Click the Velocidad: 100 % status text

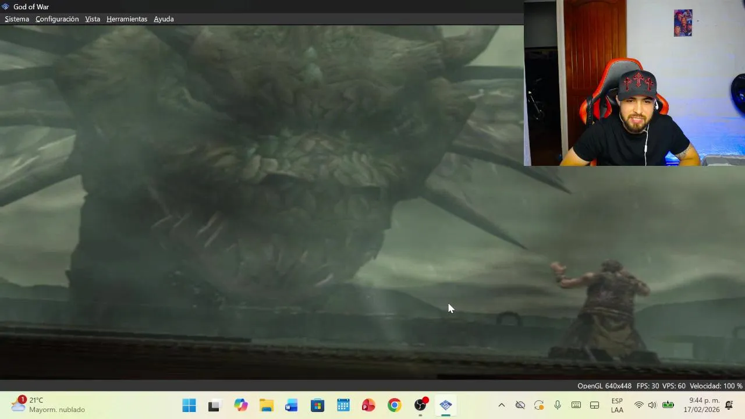(x=716, y=386)
